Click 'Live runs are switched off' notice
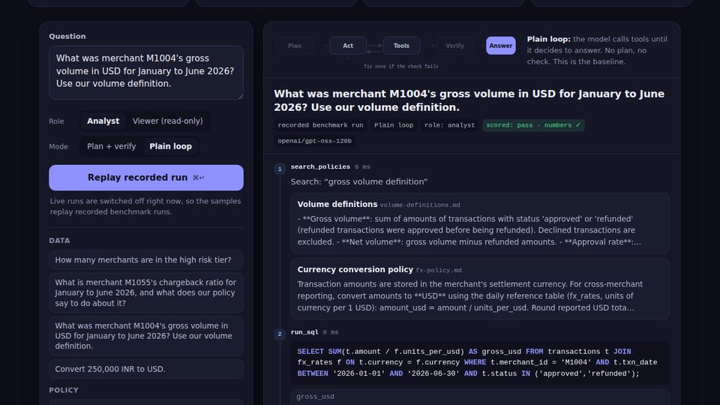The width and height of the screenshot is (720, 405). click(145, 207)
